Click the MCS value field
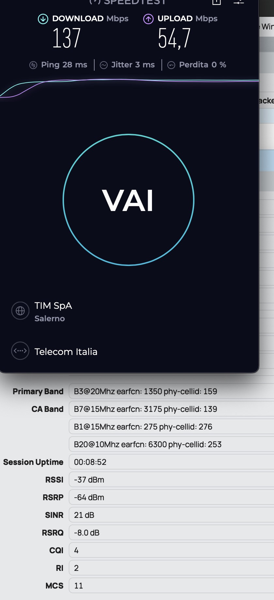 [171, 586]
